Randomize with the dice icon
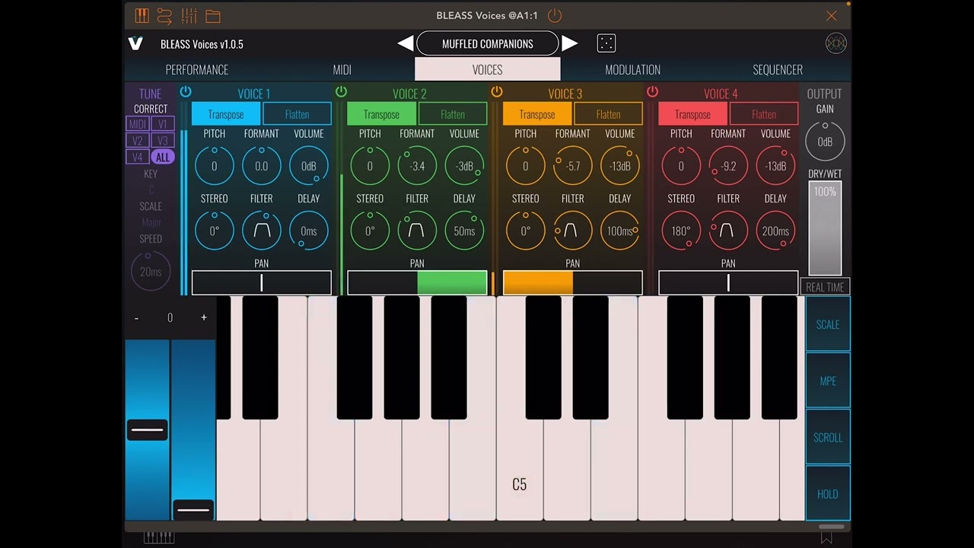The image size is (974, 548). (x=606, y=43)
